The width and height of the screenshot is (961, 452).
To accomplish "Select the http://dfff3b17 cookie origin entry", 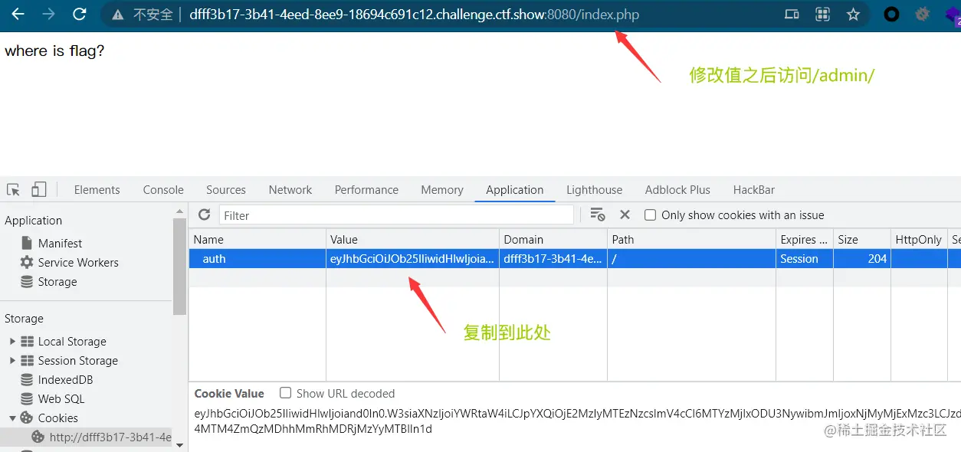I will 110,437.
